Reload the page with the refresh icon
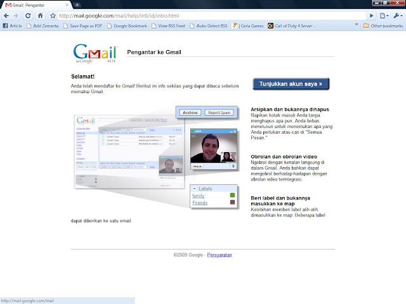This screenshot has width=406, height=304. point(28,16)
